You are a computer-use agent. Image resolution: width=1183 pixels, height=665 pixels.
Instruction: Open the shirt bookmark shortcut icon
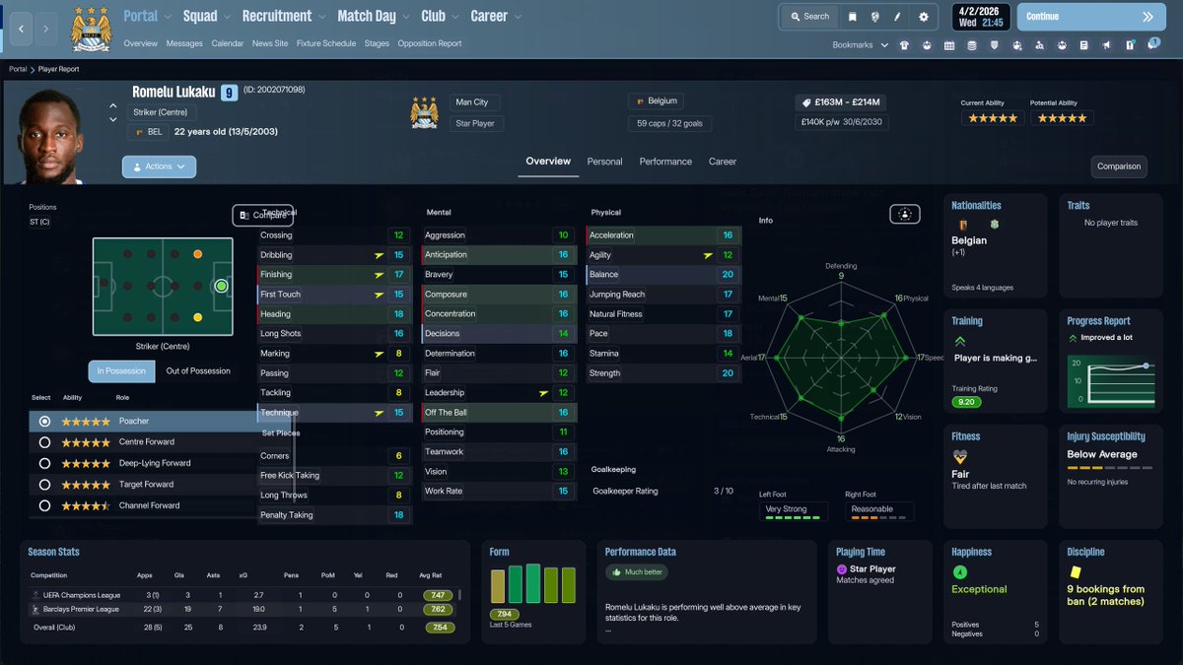[x=904, y=45]
